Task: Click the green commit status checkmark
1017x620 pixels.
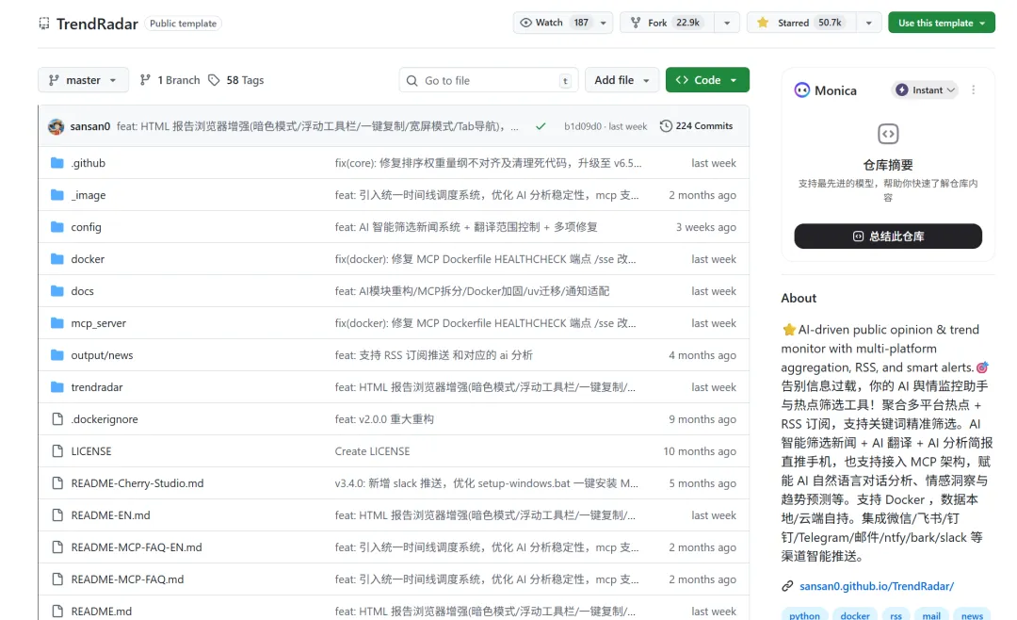Action: (x=541, y=126)
